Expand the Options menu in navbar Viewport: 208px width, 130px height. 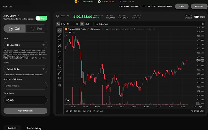(136, 6)
